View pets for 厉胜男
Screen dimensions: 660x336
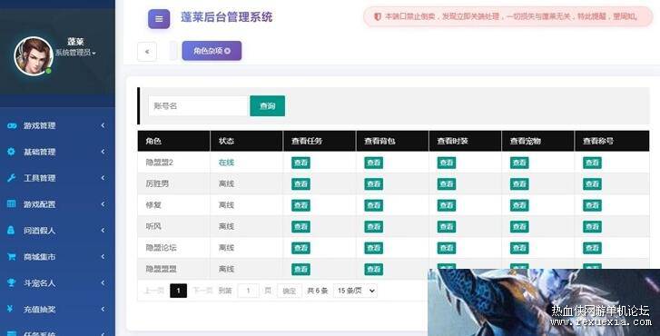tap(519, 184)
